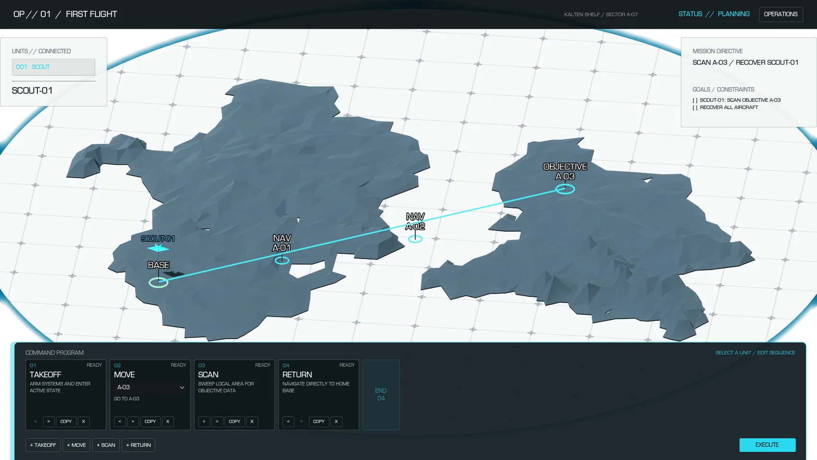Add a RETURN command
The width and height of the screenshot is (817, 460).
139,445
